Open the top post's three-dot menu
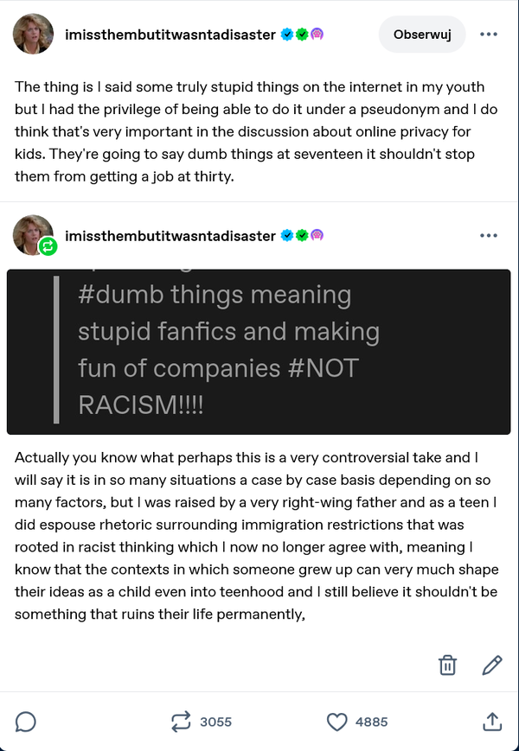This screenshot has width=519, height=751. pyautogui.click(x=489, y=35)
